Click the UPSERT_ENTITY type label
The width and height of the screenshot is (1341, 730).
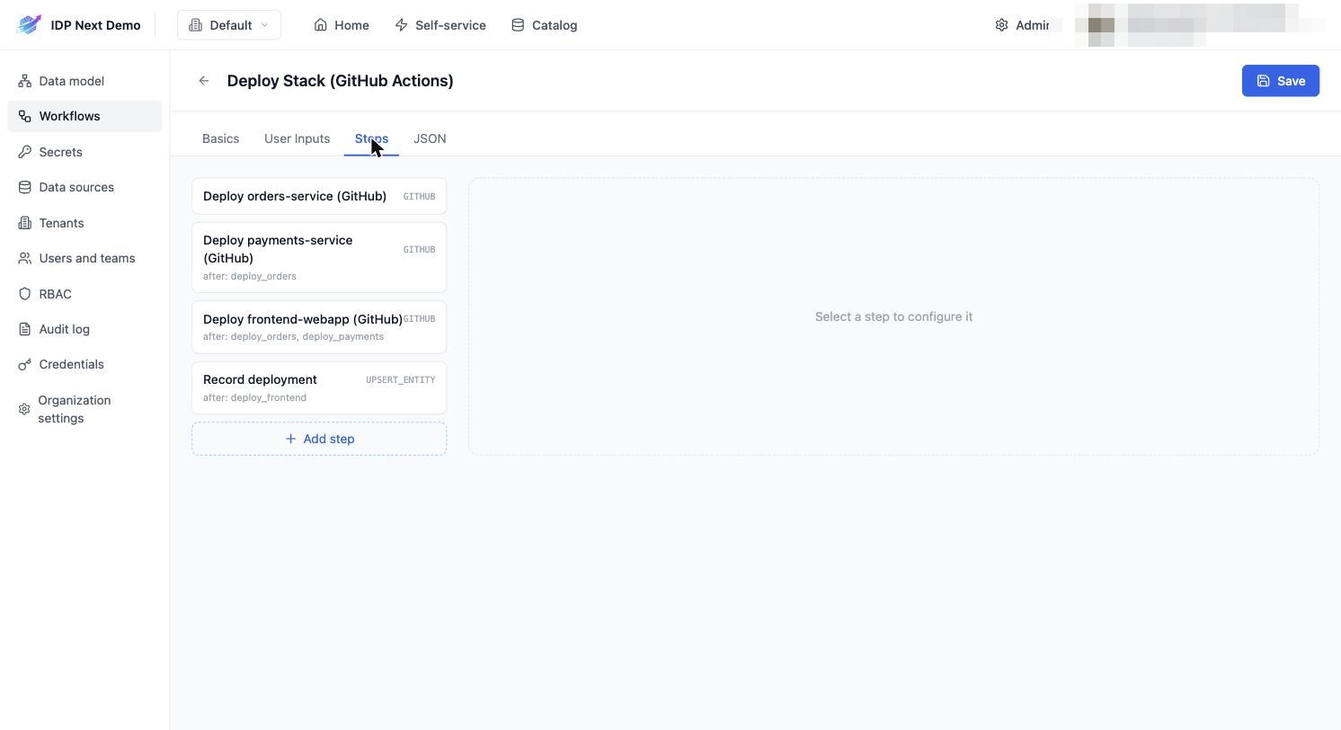400,380
